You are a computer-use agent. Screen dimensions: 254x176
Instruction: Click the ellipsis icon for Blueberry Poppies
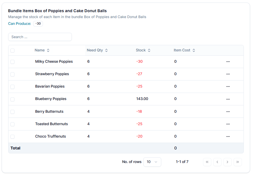228,99
